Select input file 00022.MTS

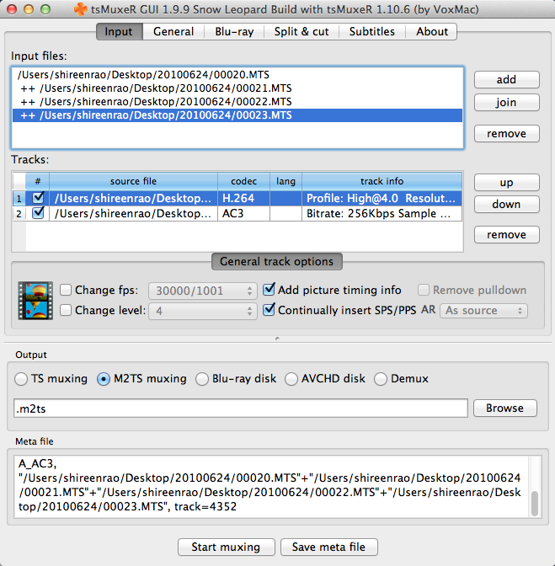tap(237, 102)
